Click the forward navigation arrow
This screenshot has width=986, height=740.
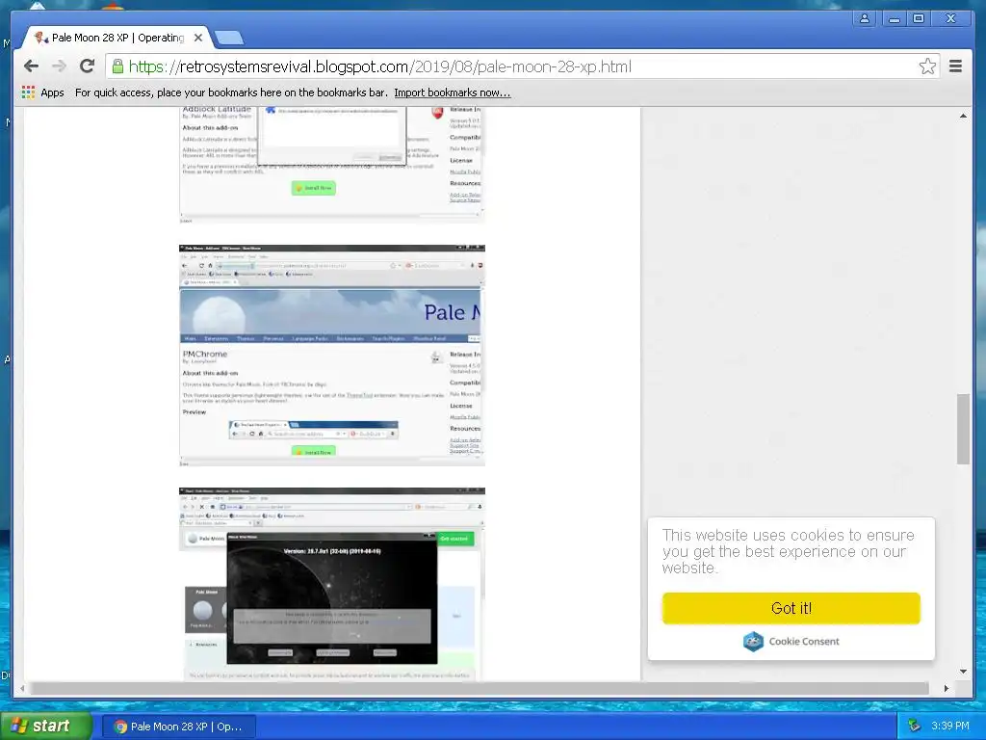tap(59, 66)
